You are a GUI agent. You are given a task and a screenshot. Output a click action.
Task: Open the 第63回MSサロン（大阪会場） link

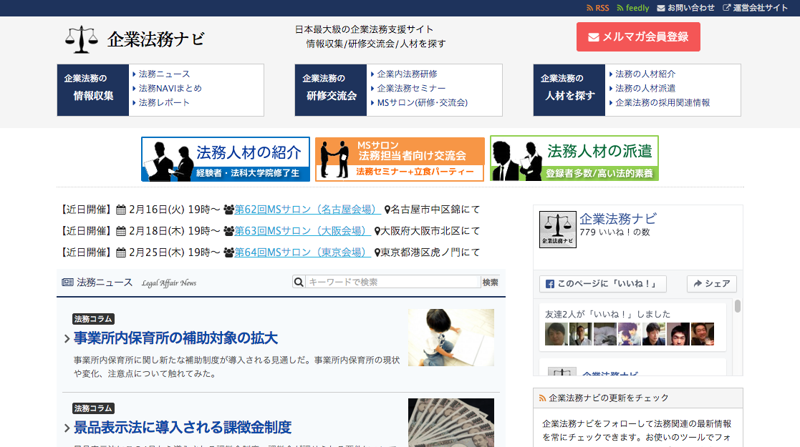pos(302,231)
